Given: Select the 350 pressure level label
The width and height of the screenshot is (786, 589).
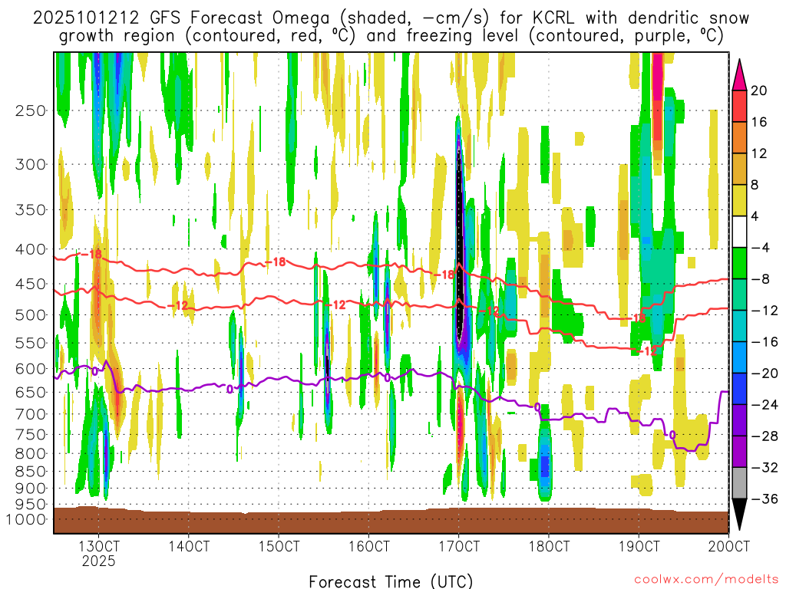Looking at the screenshot, I should coord(31,209).
